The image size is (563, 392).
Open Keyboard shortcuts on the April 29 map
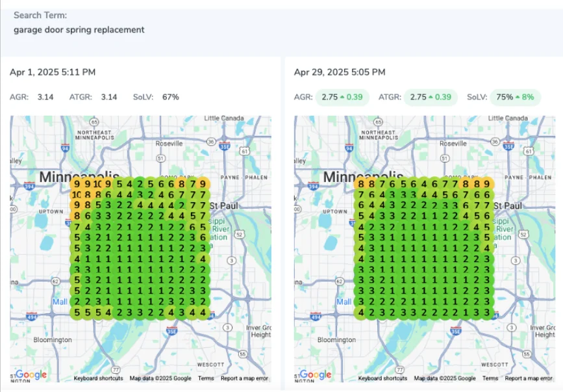click(383, 378)
